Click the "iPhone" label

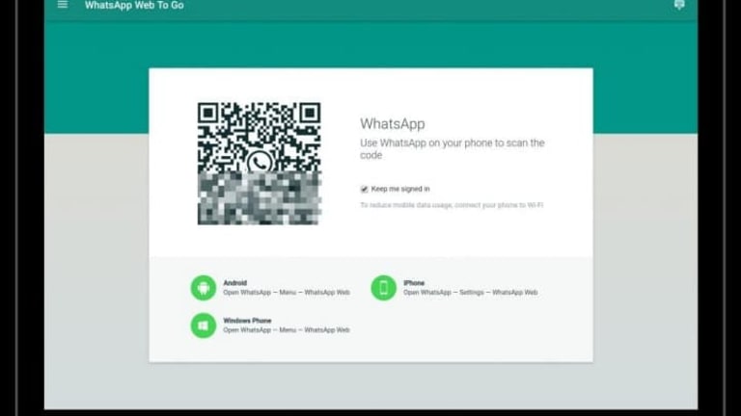pos(414,283)
